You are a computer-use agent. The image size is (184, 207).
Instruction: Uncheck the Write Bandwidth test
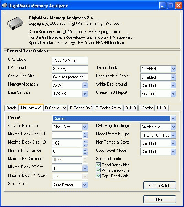[98, 170]
